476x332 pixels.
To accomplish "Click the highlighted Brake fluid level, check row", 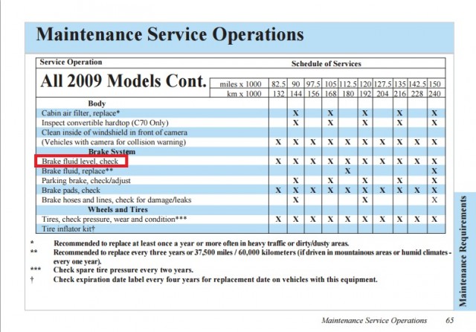I will click(x=82, y=161).
